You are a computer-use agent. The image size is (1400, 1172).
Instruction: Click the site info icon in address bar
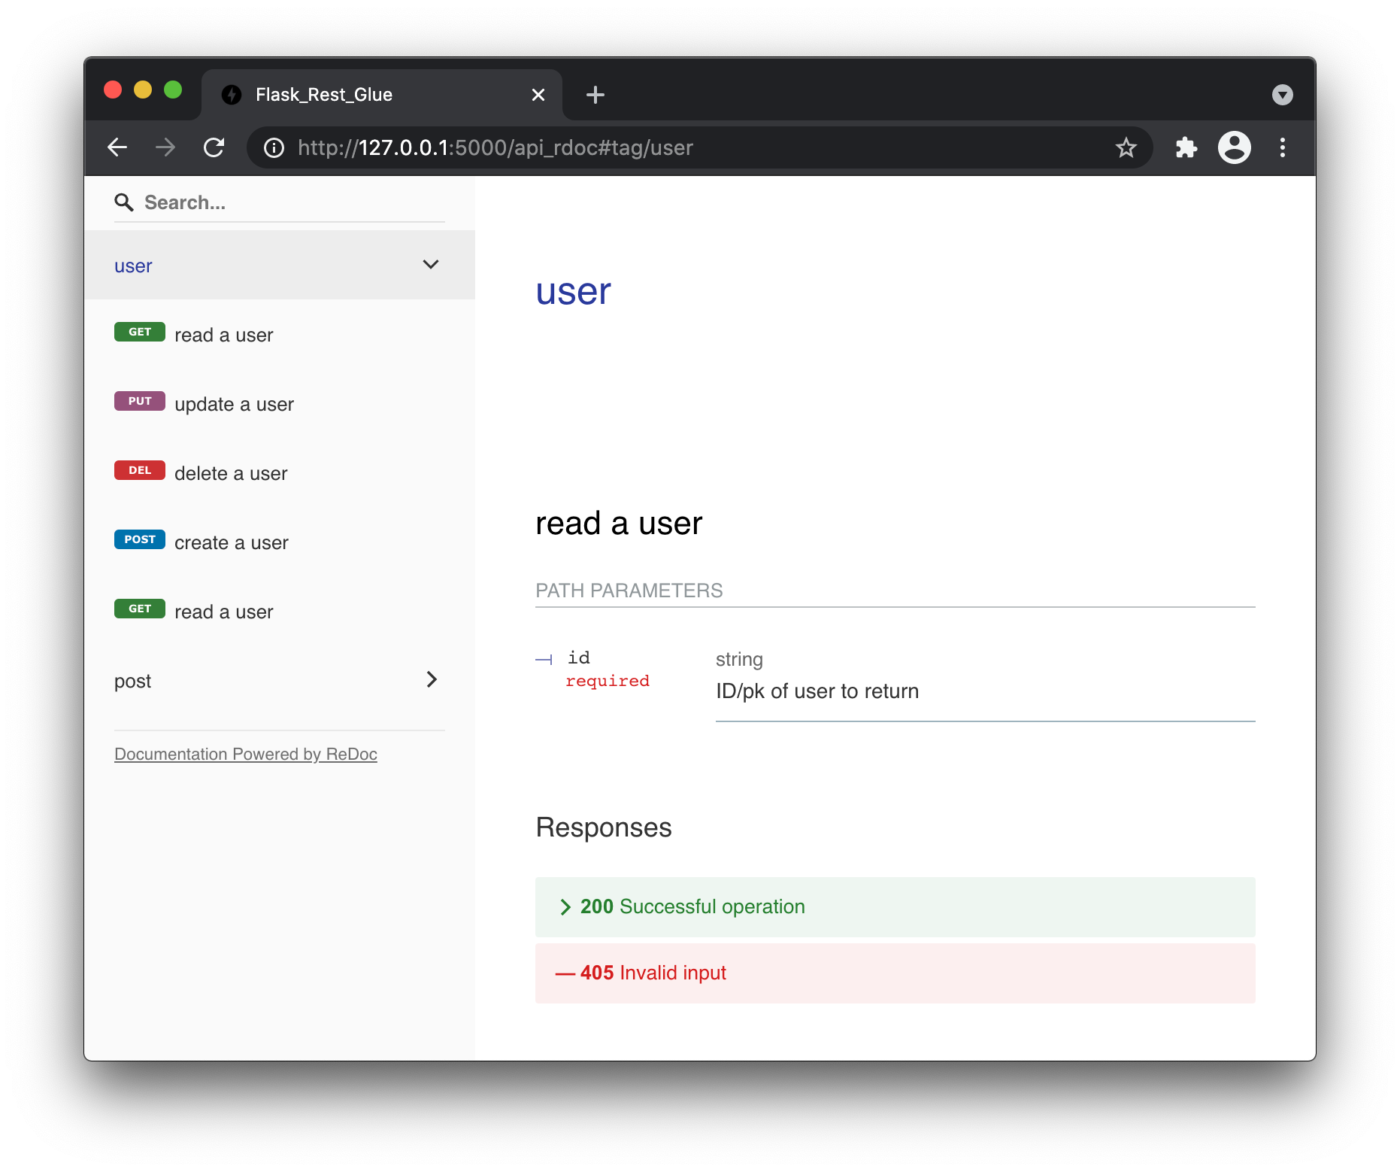coord(272,147)
